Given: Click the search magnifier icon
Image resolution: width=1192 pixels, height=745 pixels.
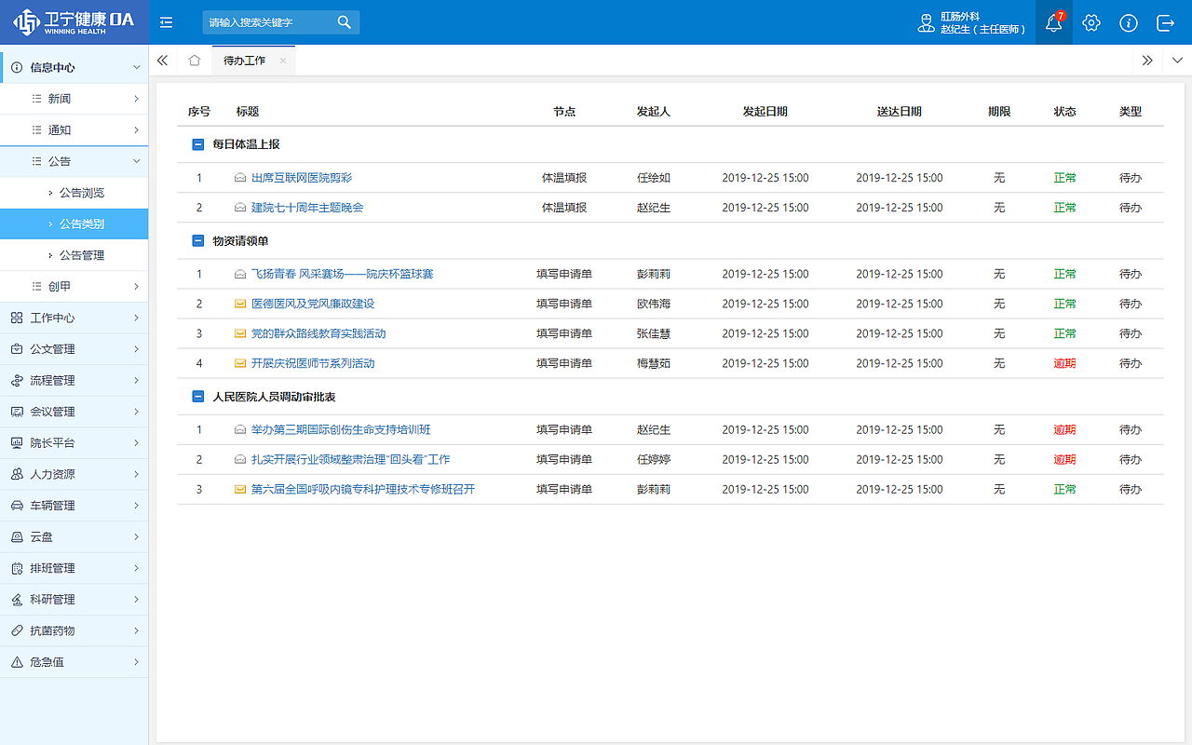Looking at the screenshot, I should (344, 21).
